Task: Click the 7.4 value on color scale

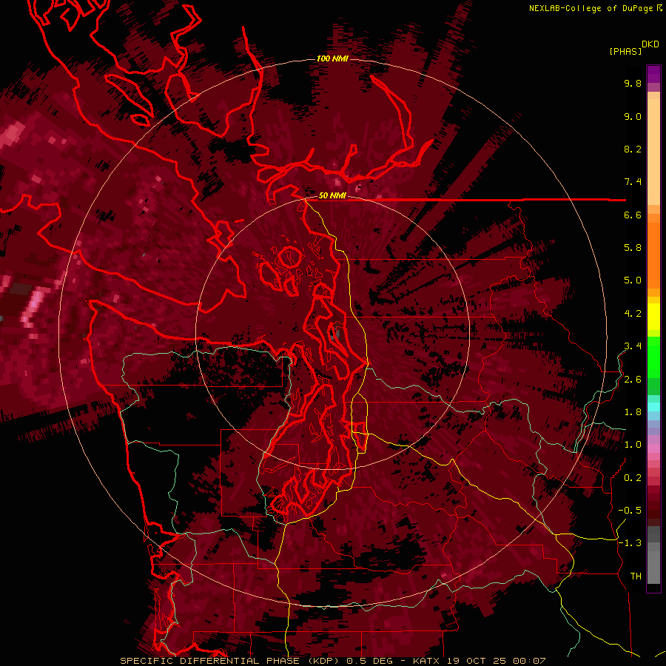Action: coord(633,182)
